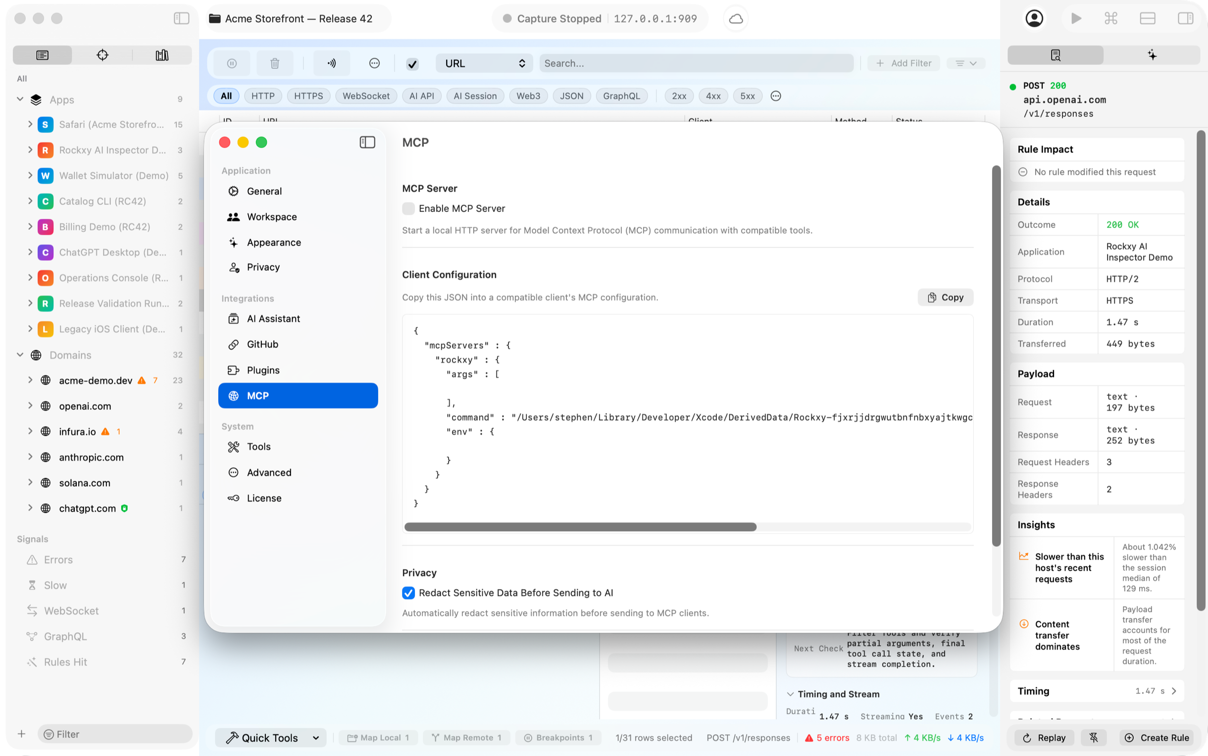Viewport: 1208px width, 756px height.
Task: Click the cloud sync icon
Action: [736, 19]
